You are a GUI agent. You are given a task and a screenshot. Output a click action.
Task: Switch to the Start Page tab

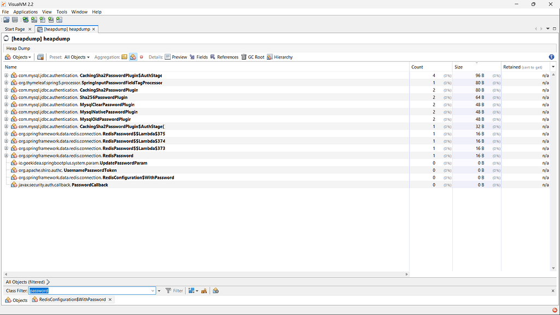click(x=15, y=29)
